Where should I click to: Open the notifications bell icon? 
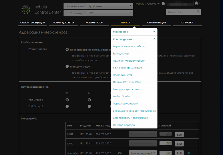click(x=196, y=3)
